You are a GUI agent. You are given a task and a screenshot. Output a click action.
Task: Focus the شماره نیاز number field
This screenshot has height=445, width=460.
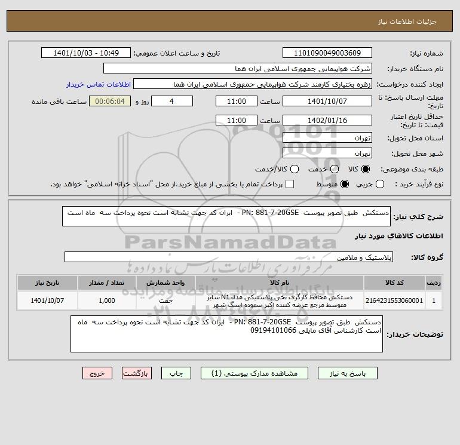tap(327, 53)
